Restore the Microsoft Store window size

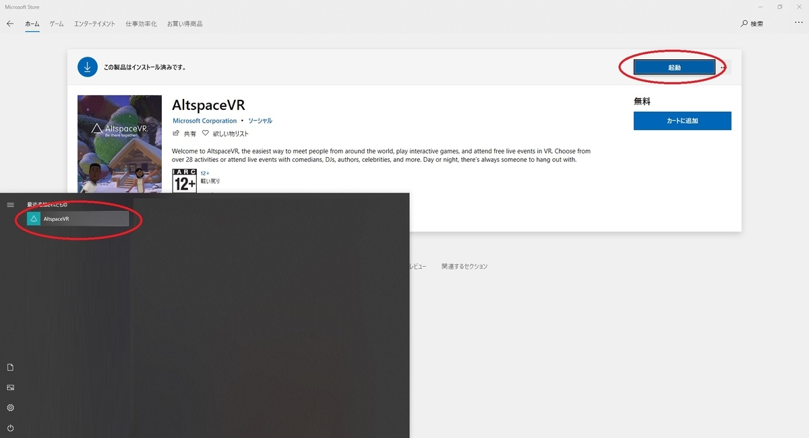(779, 7)
